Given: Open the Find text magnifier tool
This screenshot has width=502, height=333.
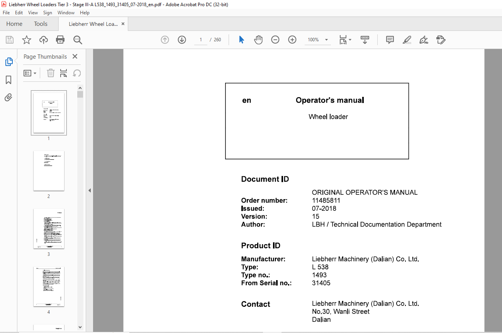Looking at the screenshot, I should tap(78, 40).
